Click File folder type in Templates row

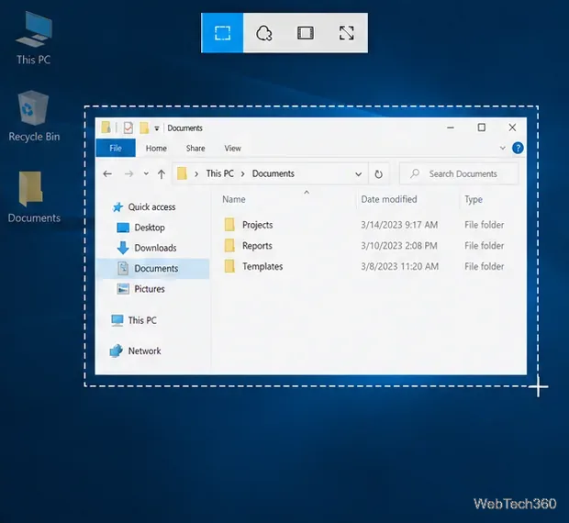484,267
